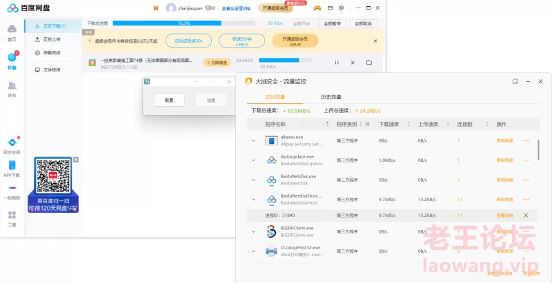Open the 工具 tools grid icon
Image resolution: width=552 pixels, height=283 pixels.
12,215
